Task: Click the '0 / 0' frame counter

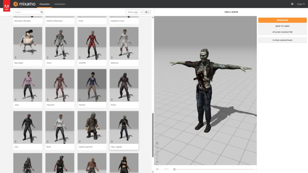Action: click(166, 169)
